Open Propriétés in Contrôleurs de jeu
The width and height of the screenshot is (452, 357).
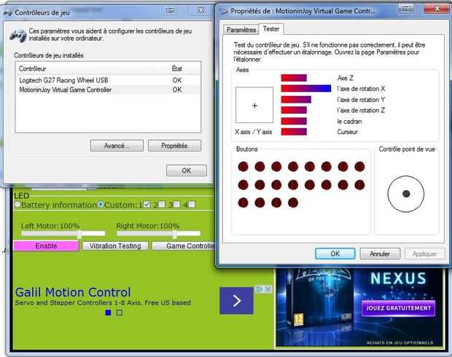click(174, 146)
